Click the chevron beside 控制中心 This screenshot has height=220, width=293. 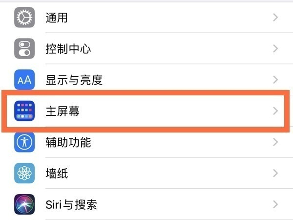point(275,49)
